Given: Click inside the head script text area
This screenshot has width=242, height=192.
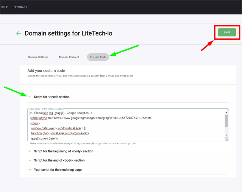Looking at the screenshot, I should pos(119,125).
